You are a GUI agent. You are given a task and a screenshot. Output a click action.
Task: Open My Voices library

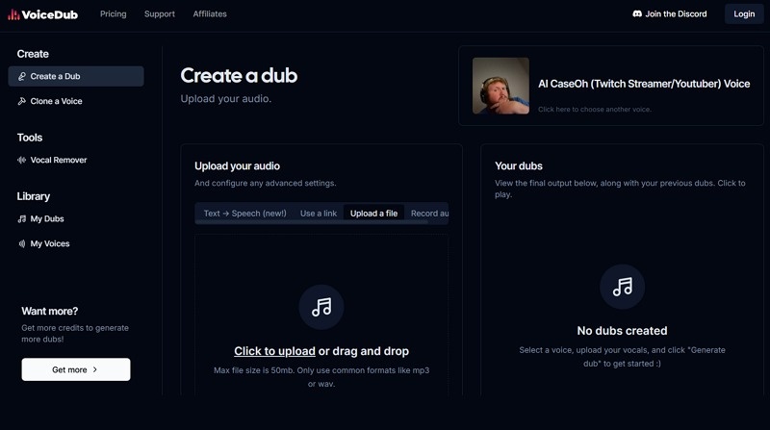coord(76,243)
